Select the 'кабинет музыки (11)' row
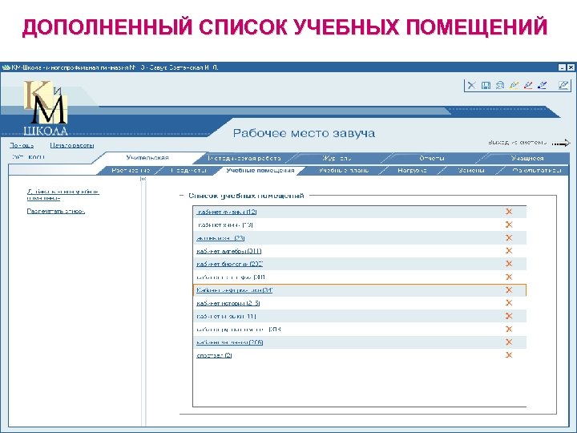The height and width of the screenshot is (433, 577). click(360, 316)
